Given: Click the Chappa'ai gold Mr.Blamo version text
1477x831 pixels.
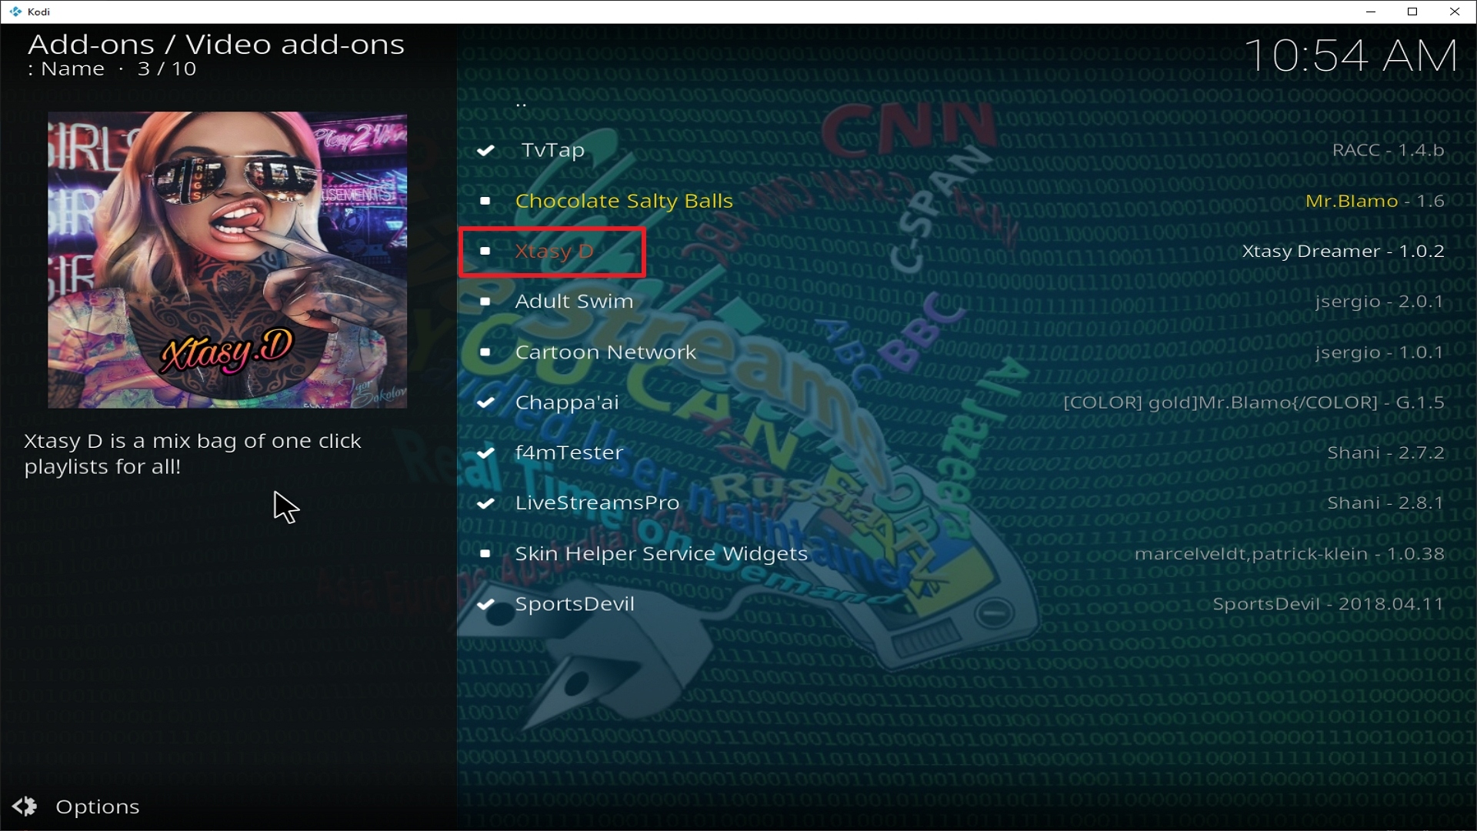Looking at the screenshot, I should (x=1254, y=402).
